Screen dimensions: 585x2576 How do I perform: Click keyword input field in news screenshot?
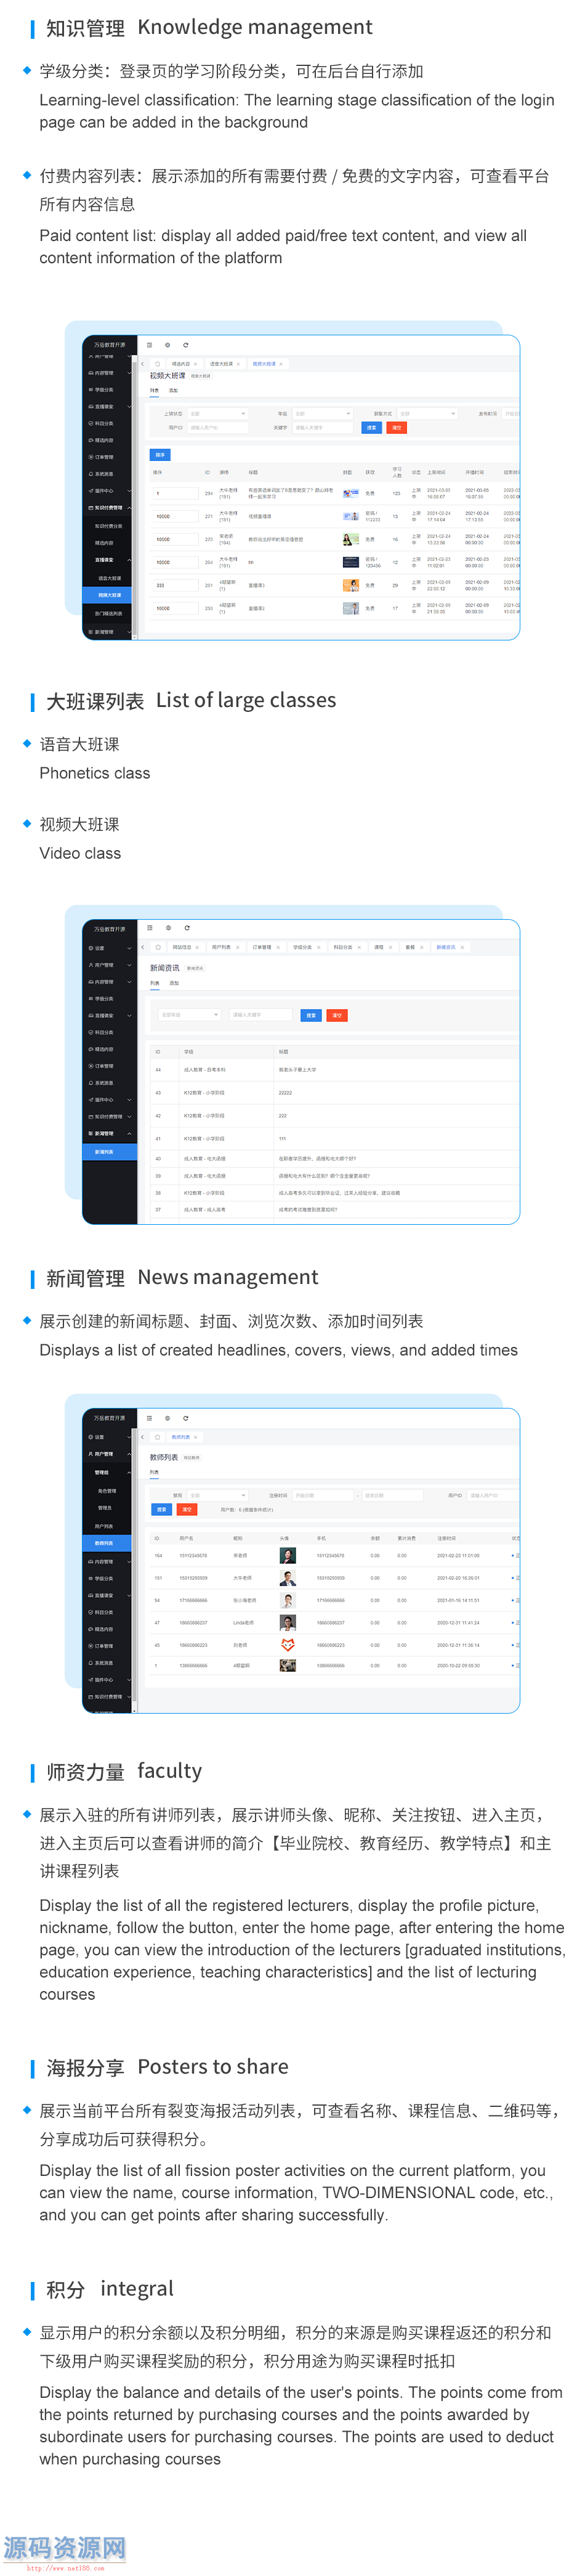(260, 1015)
